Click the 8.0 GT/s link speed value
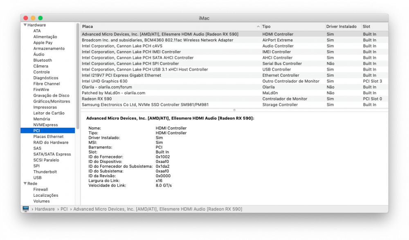The height and width of the screenshot is (240, 409). 164,186
